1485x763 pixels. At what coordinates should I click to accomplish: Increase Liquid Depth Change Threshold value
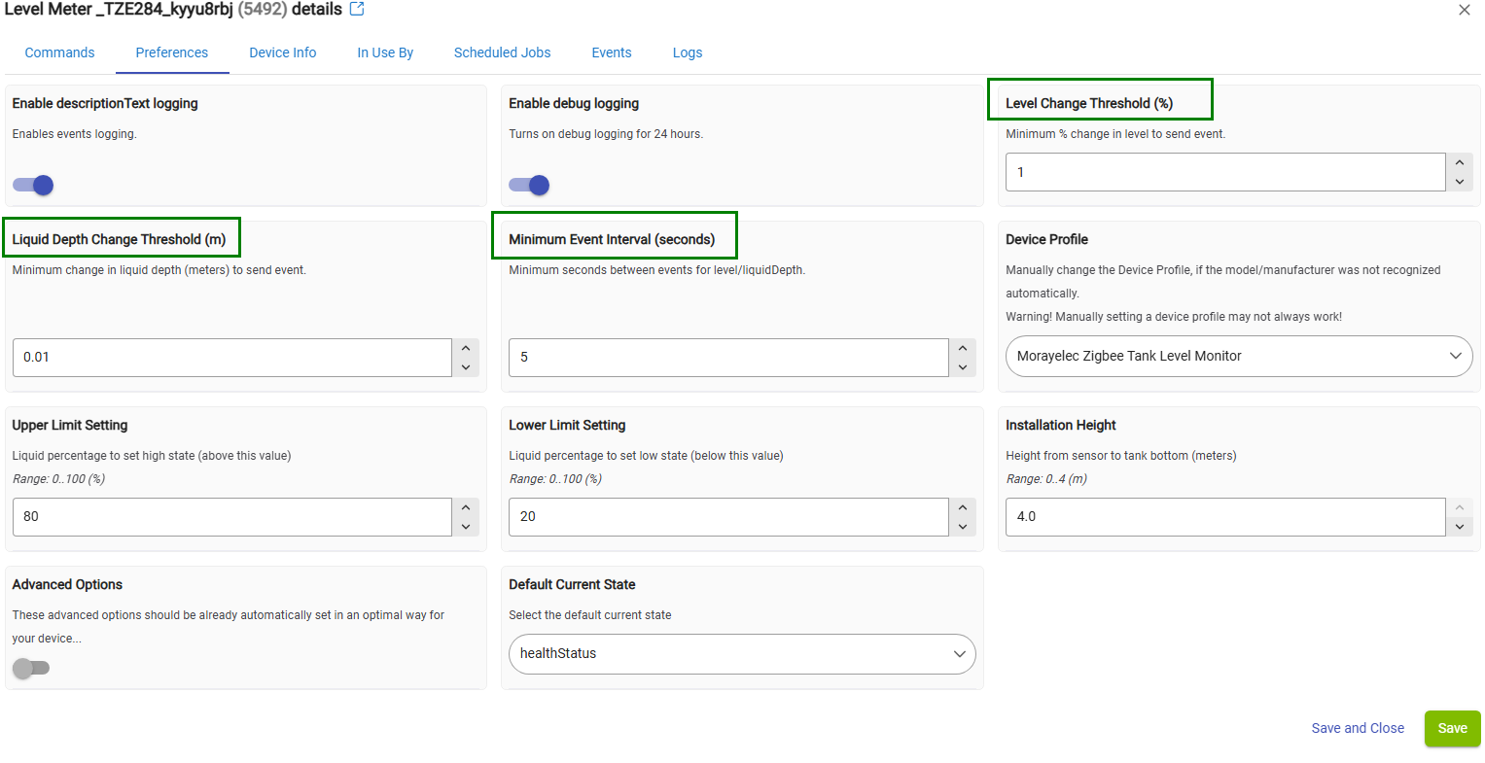tap(466, 348)
